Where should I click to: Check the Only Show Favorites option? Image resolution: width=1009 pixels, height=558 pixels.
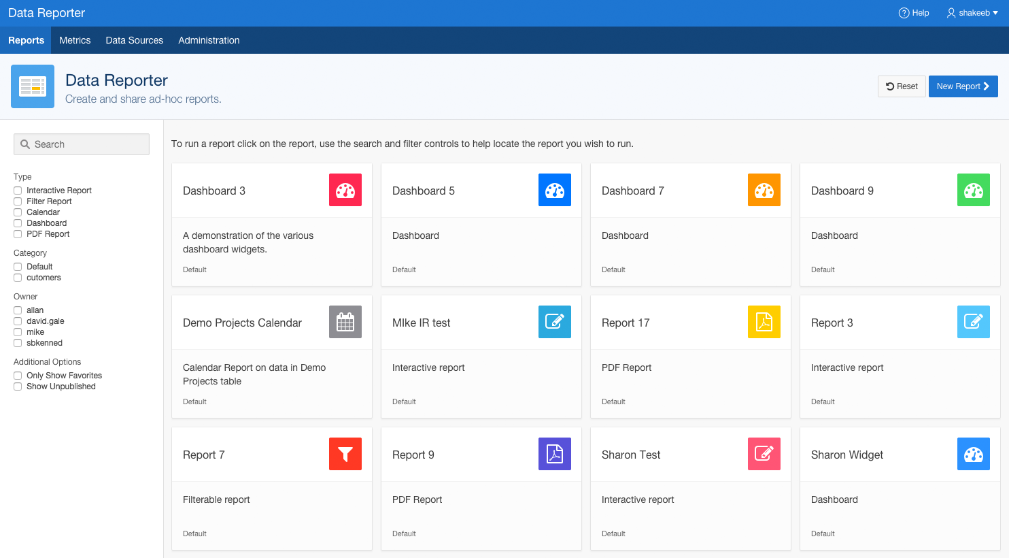18,376
